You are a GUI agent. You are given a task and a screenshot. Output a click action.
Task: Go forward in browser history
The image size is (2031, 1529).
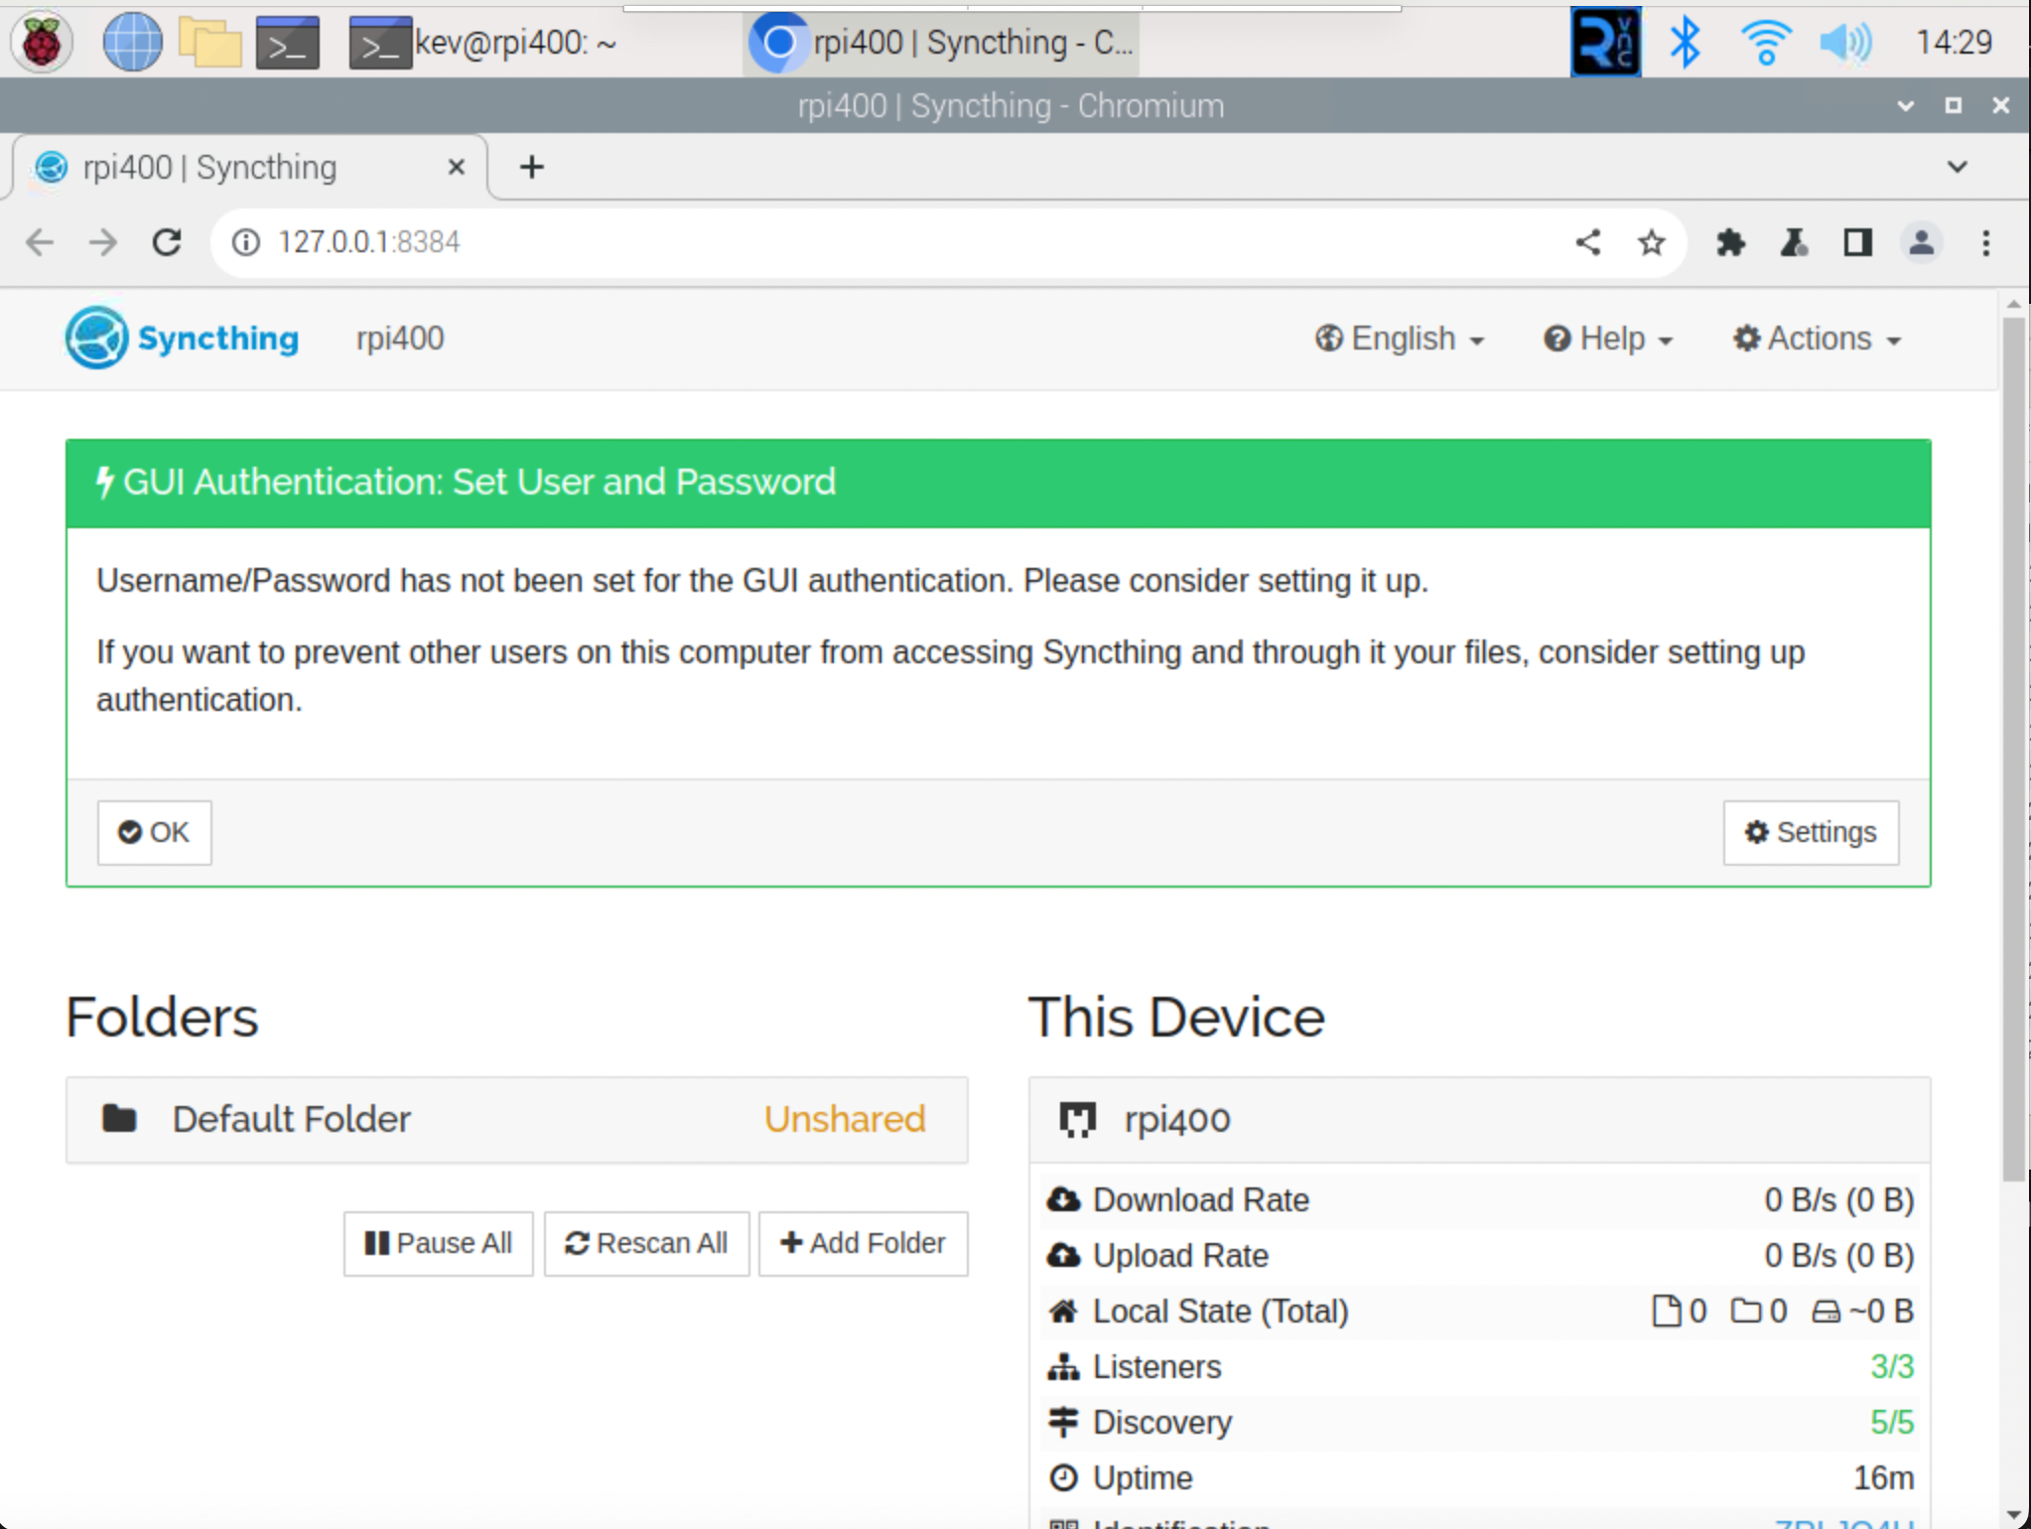(103, 242)
